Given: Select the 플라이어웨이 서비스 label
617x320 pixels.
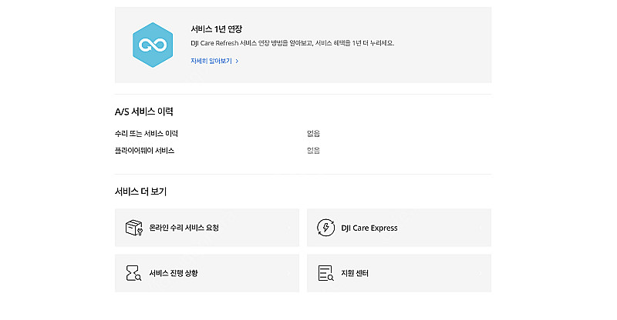Looking at the screenshot, I should [x=144, y=150].
